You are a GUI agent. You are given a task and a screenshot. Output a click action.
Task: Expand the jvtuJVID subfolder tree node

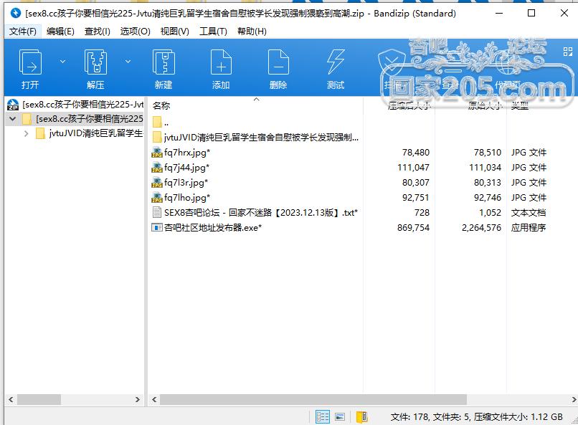(26, 133)
